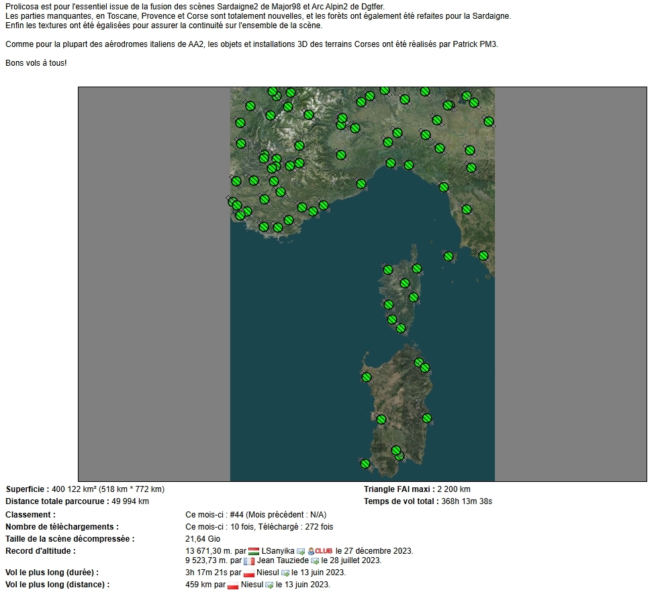Screen dimensions: 662x592
Task: Click envelope icon in the longest distance row
Action: coord(269,585)
